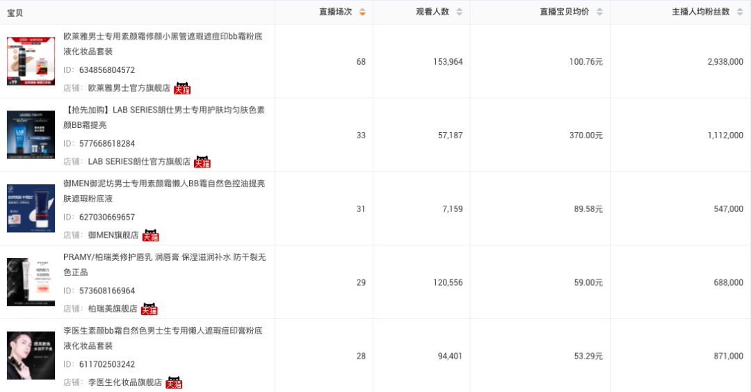Viewport: 751px width, 392px height.
Task: Click average price 370.00元
Action: 586,136
